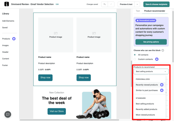Screen dimensions: 174x121
Task: Click the fitness woman banner image
Action: [94, 104]
